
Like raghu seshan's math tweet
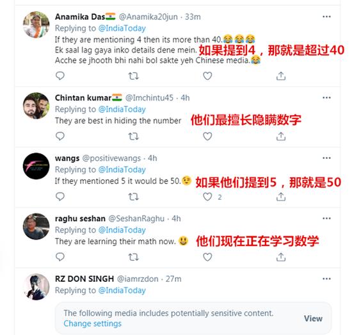click(207, 257)
